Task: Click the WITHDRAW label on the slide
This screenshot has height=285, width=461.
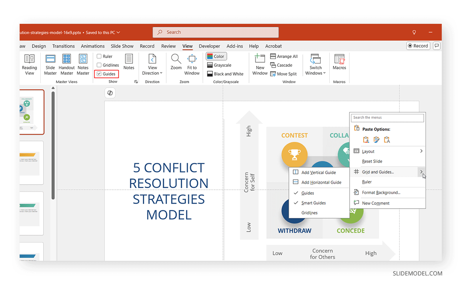Action: coord(294,231)
